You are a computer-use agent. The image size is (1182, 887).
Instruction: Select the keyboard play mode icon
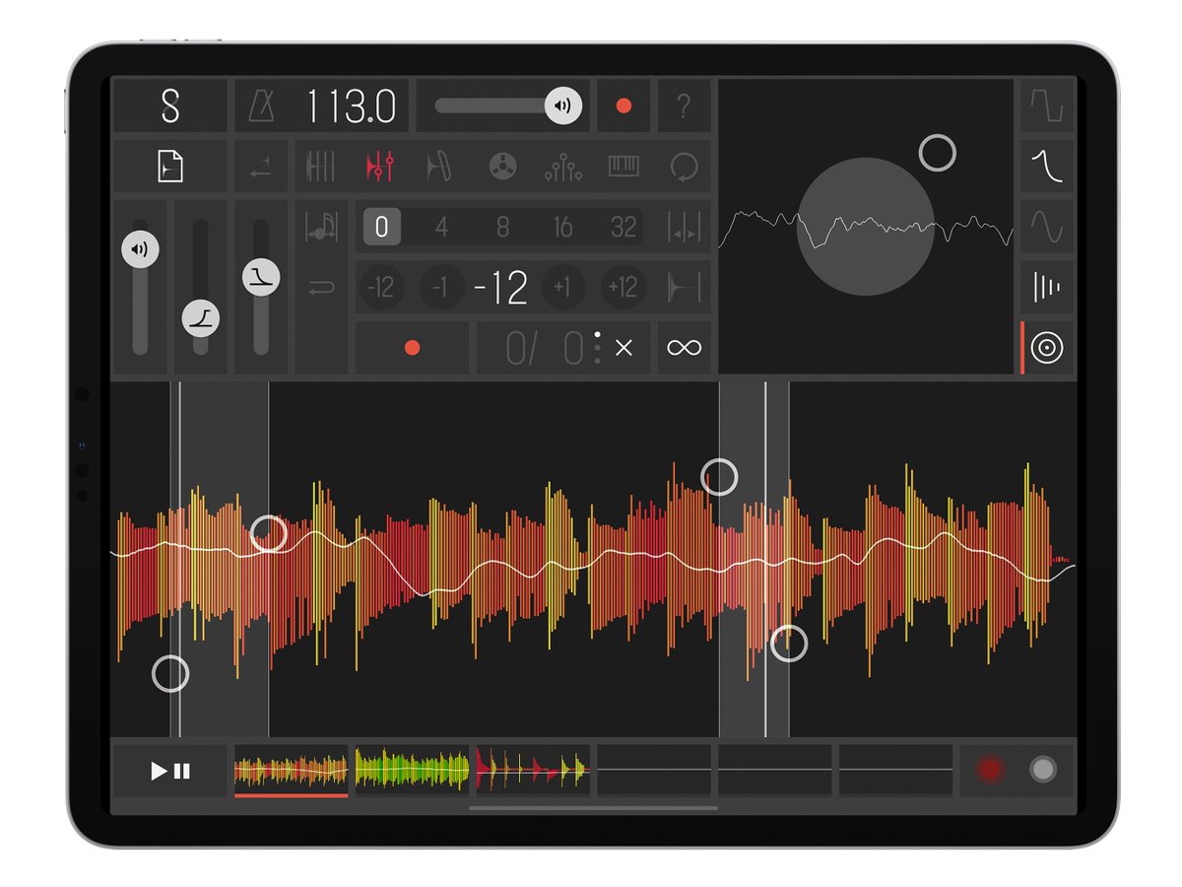tap(624, 167)
